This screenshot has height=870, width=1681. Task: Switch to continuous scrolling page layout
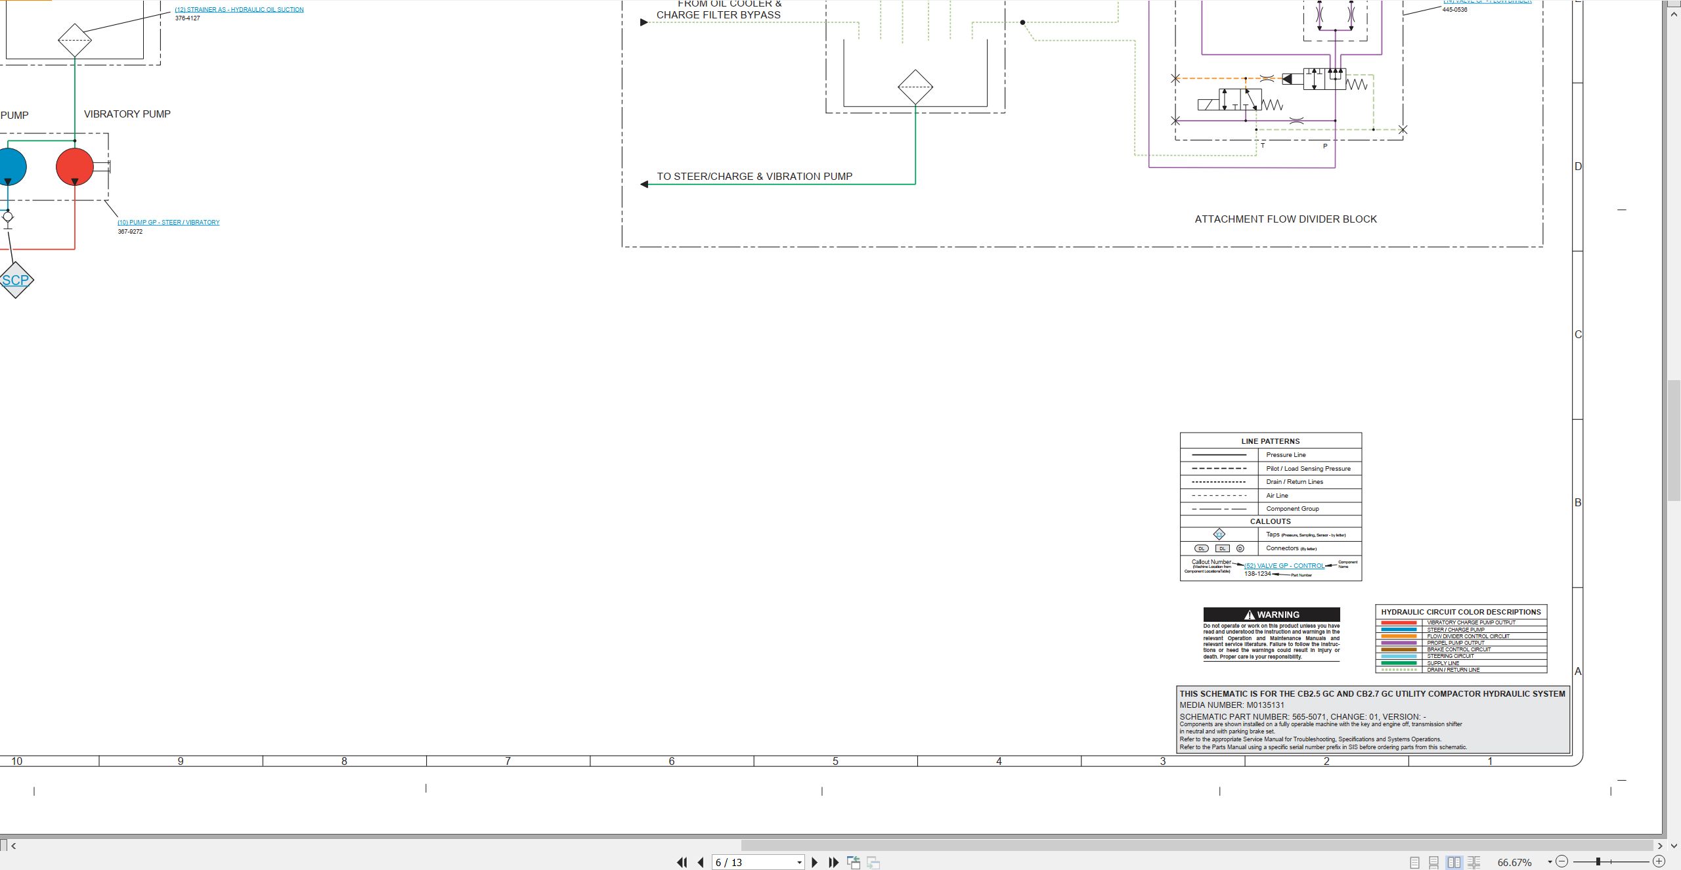[x=1434, y=862]
